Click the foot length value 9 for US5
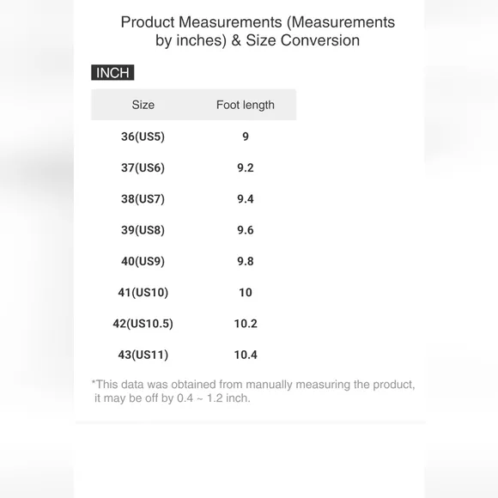The height and width of the screenshot is (498, 498). [246, 137]
